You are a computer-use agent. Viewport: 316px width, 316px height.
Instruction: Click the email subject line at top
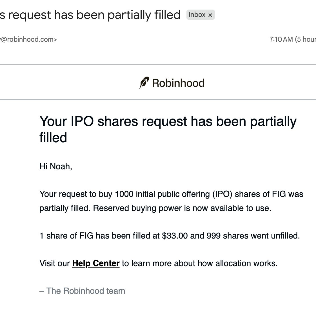pos(90,15)
